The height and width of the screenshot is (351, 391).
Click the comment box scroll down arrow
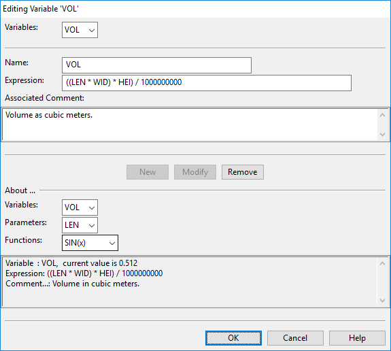pos(383,135)
